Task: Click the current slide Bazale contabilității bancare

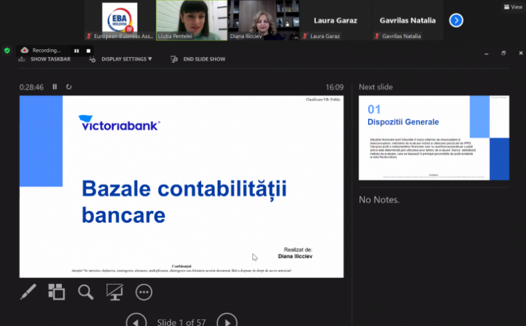Action: point(182,187)
